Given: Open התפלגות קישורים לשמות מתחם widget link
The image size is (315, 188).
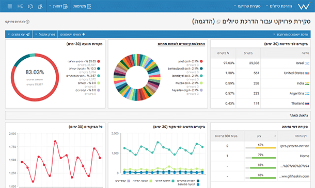Looking at the screenshot, I should point(181,44).
